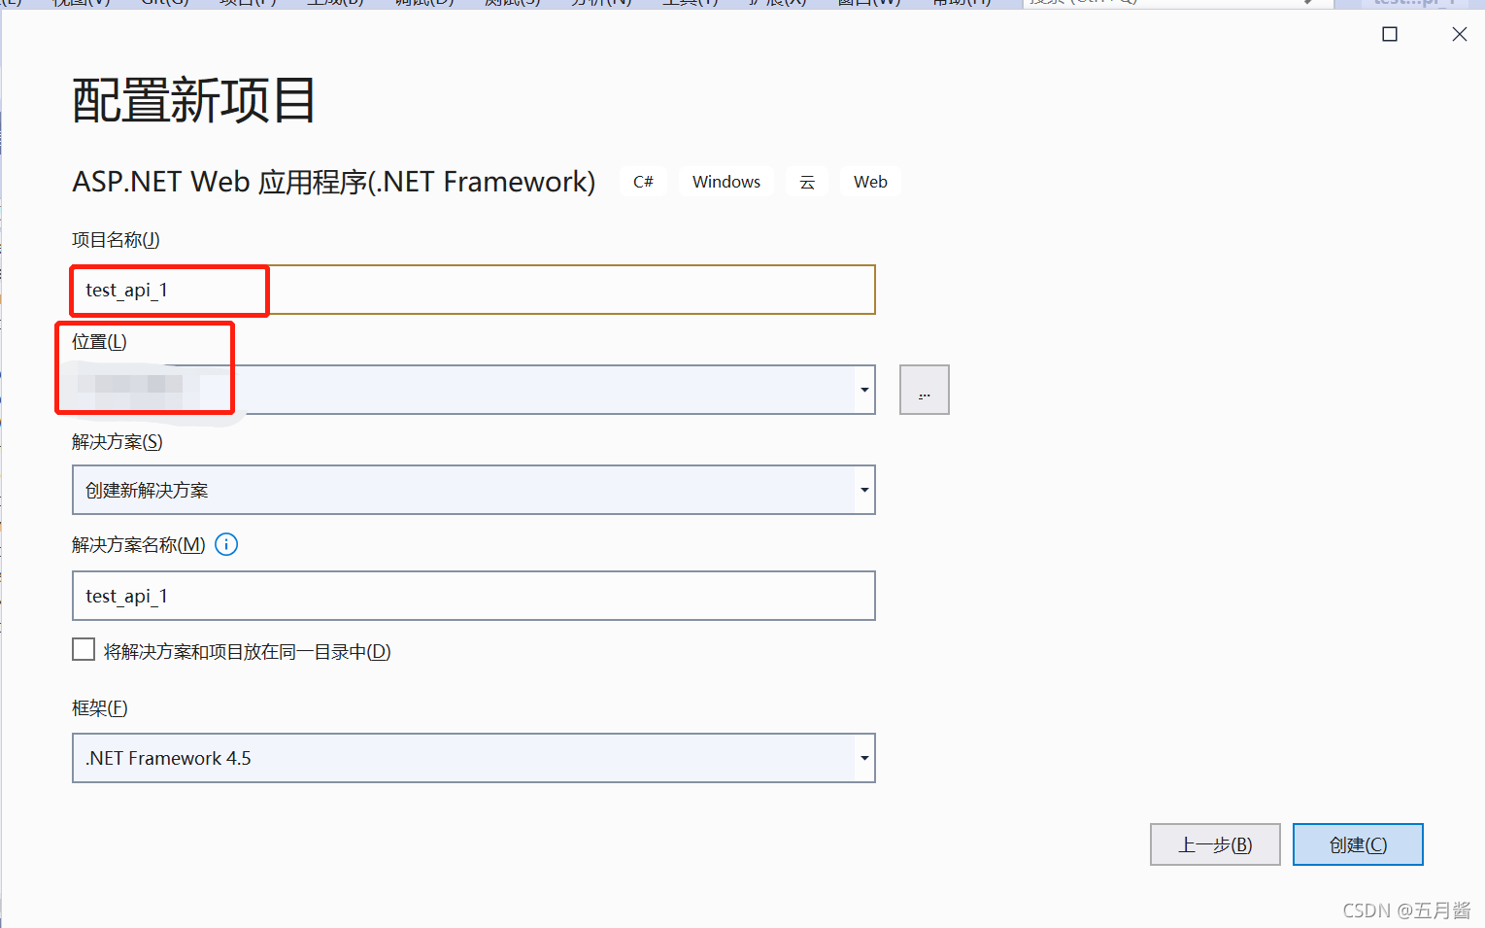Click the C# language tag
The height and width of the screenshot is (928, 1485).
643,182
